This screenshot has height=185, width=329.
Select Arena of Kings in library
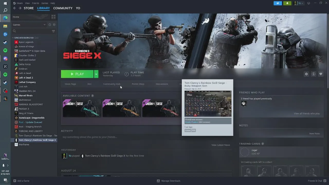click(x=26, y=47)
